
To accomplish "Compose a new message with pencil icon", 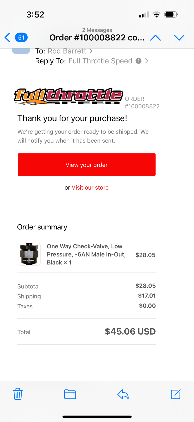I will click(x=176, y=394).
